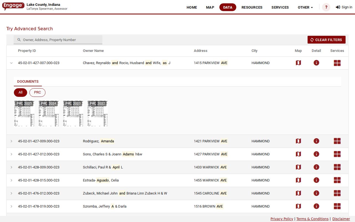Filter documents by PRC pill
355x222 pixels.
point(37,92)
